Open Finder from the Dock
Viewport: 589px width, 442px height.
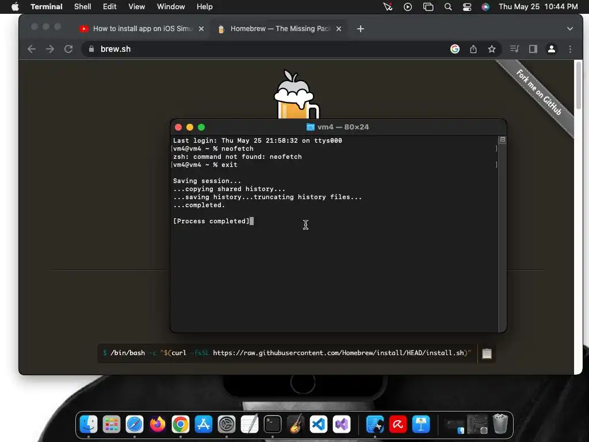tap(89, 425)
